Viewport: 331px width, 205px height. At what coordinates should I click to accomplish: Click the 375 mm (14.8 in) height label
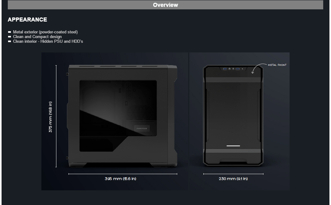click(50, 117)
